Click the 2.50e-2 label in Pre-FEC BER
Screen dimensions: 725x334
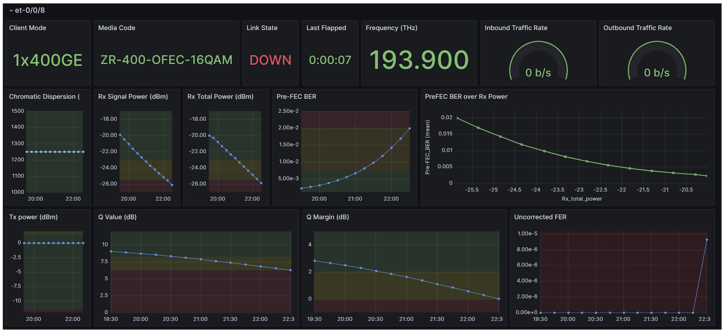click(289, 111)
